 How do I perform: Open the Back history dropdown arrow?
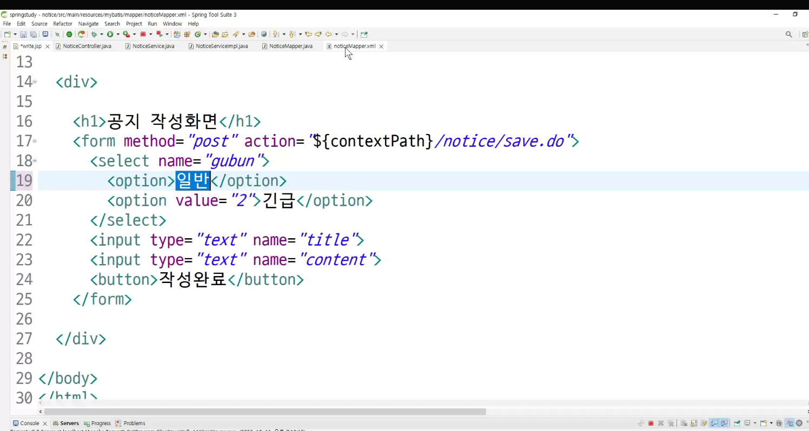click(x=336, y=34)
